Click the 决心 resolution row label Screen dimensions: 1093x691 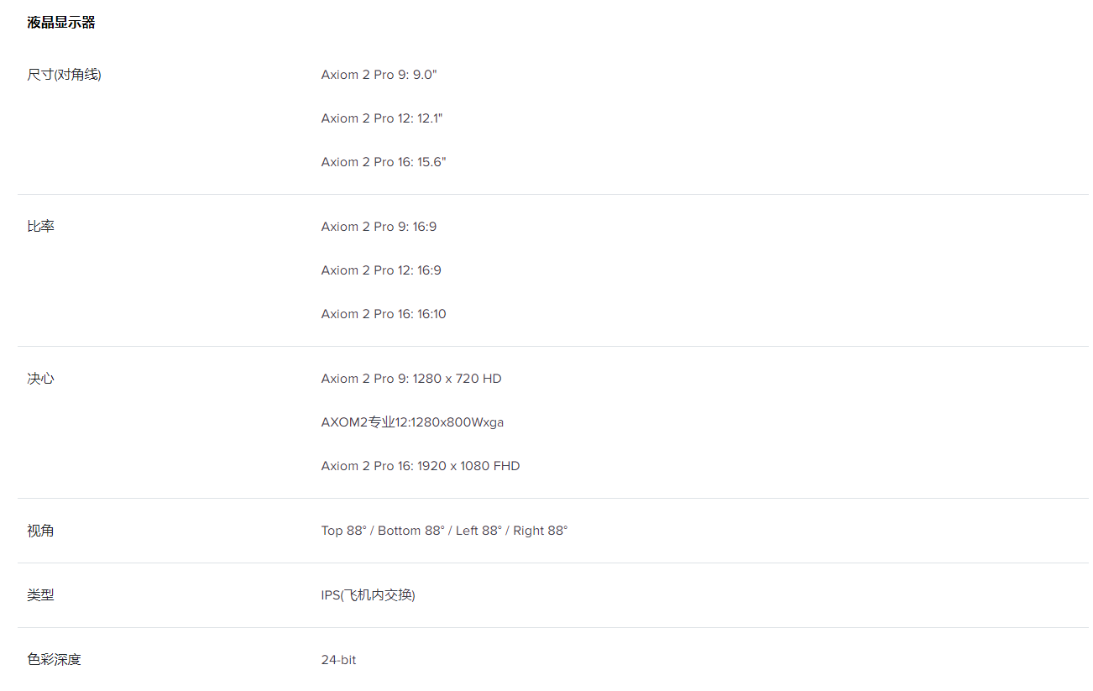coord(40,379)
